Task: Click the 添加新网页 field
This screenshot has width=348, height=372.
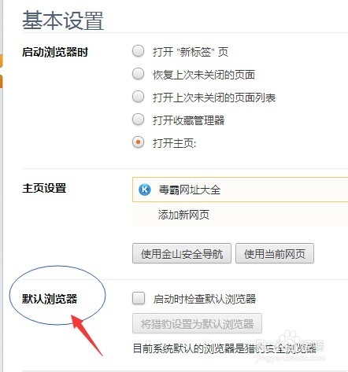Action: pos(240,215)
